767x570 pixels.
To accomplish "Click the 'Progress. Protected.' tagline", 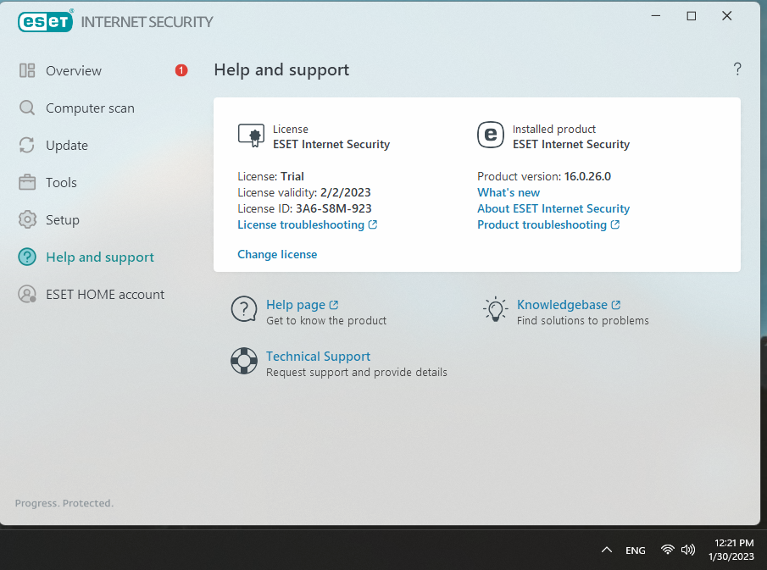I will (x=64, y=503).
